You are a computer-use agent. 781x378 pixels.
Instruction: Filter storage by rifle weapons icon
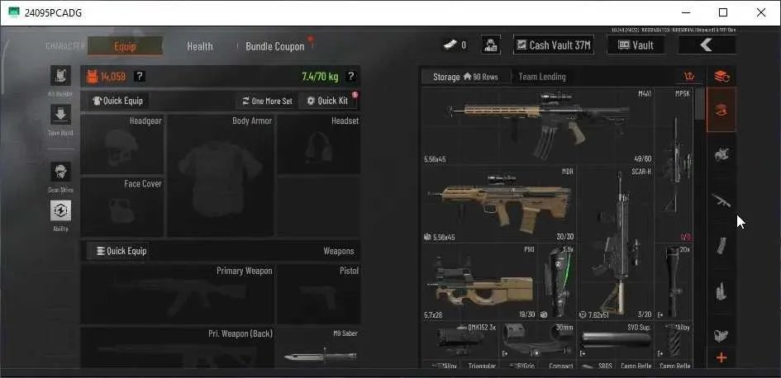click(721, 200)
